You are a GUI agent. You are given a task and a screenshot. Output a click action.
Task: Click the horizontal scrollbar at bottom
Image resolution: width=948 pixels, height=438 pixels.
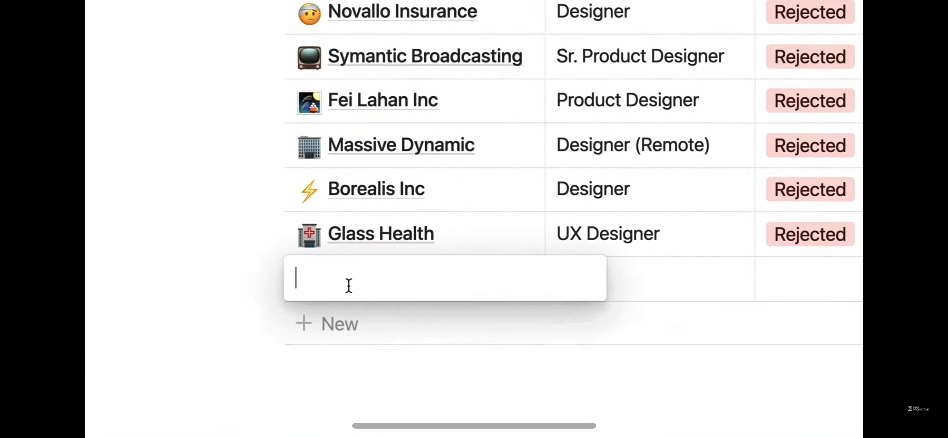474,426
